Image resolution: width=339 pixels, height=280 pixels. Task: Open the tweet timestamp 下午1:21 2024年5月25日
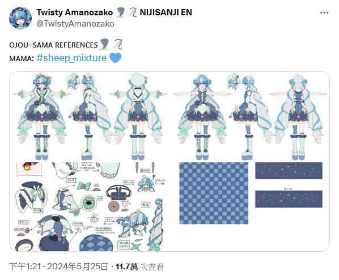tap(58, 266)
